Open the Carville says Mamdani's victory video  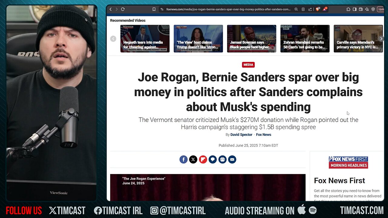click(358, 38)
